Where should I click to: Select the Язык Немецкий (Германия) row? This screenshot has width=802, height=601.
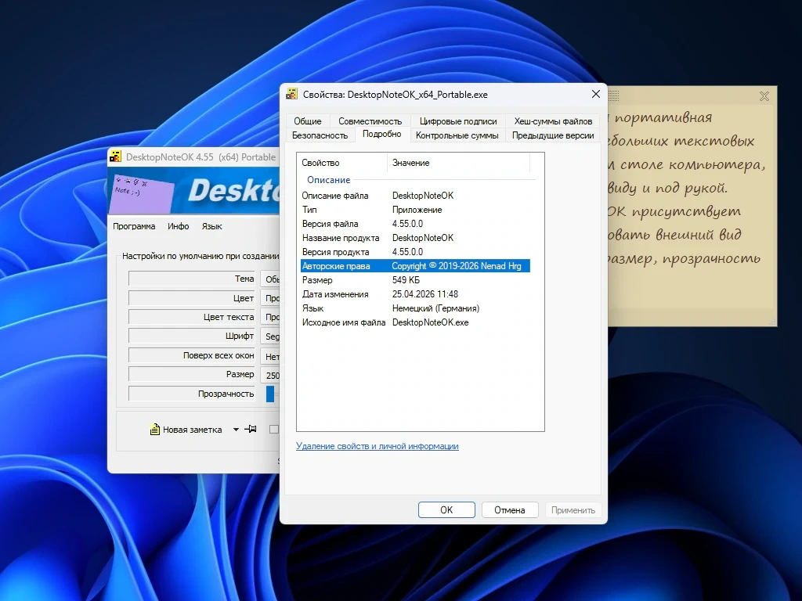coord(415,308)
